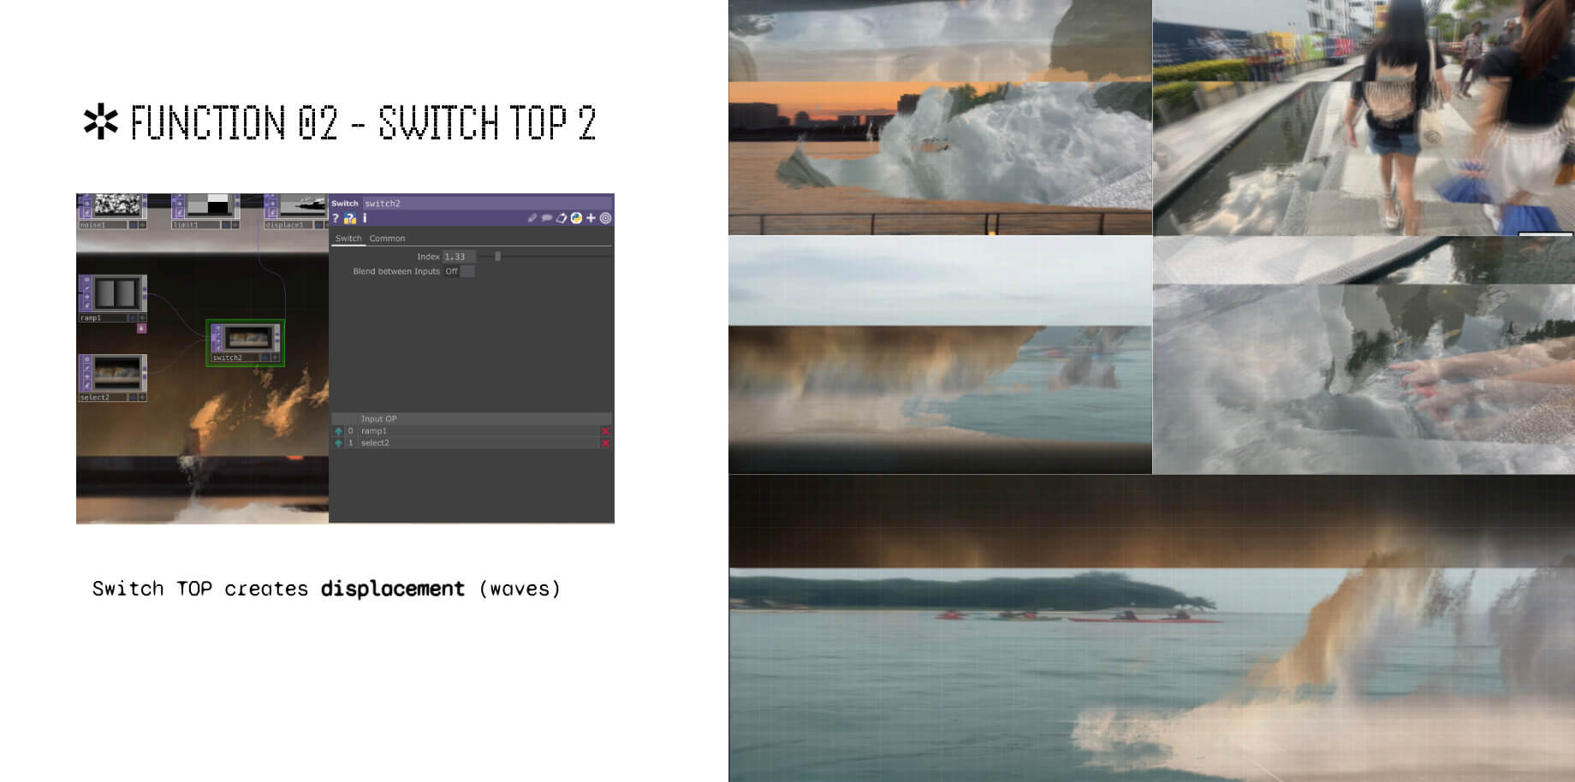The image size is (1575, 782).
Task: Click the Python class icon in parameters header
Action: click(x=576, y=218)
